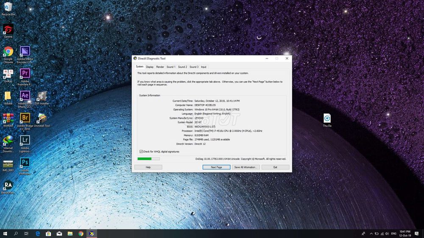Launch Adobe Lightroom desktop shortcut
This screenshot has width=424, height=238.
pos(25,144)
